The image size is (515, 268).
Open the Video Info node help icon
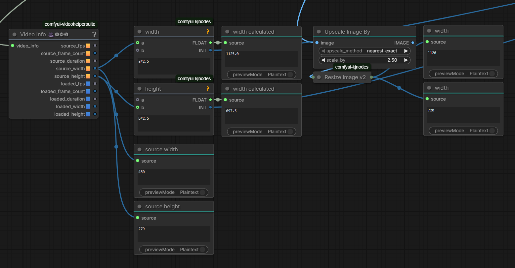(94, 34)
